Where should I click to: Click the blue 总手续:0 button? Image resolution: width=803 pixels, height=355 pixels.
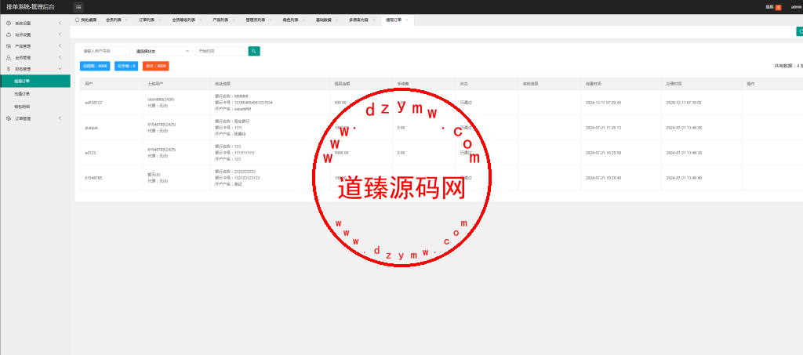click(x=126, y=66)
